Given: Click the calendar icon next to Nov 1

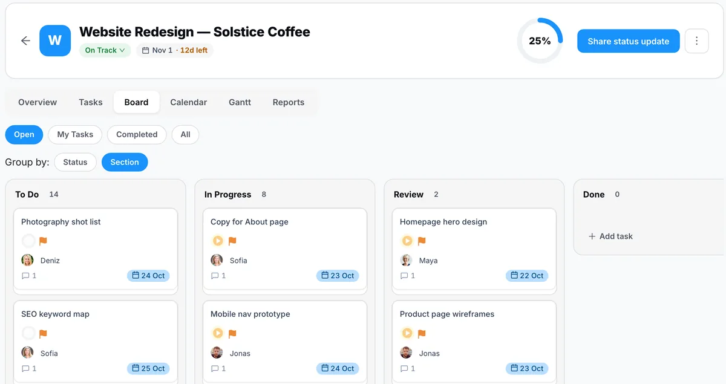Looking at the screenshot, I should click(145, 50).
